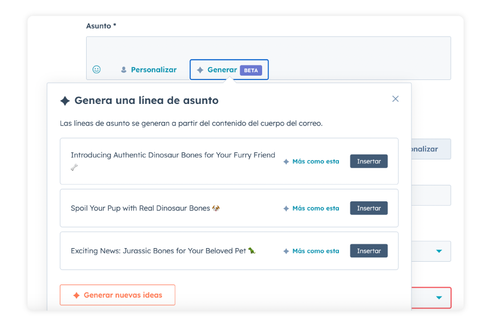This screenshot has height=327, width=491.
Task: Expand the red-outlined dropdown at bottom right
Action: coord(438,298)
